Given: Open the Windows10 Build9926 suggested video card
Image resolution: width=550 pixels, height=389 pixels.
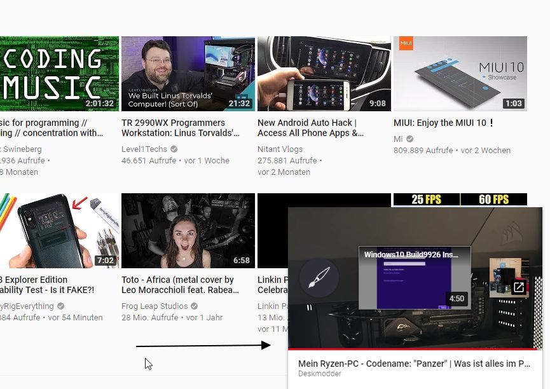Looking at the screenshot, I should 414,278.
